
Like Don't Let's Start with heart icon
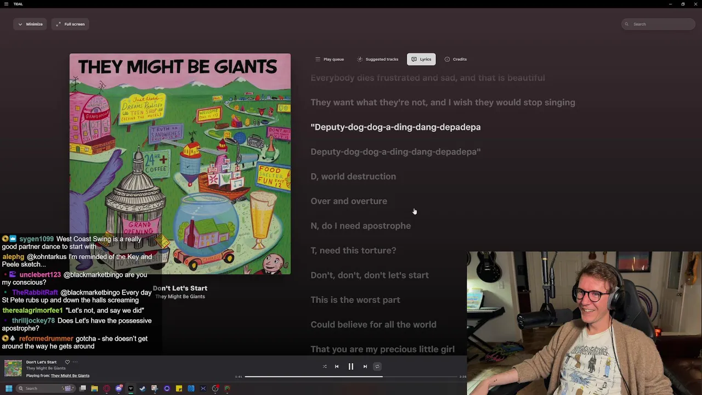point(67,362)
